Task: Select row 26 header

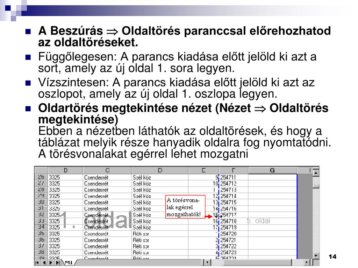Action: click(x=41, y=177)
